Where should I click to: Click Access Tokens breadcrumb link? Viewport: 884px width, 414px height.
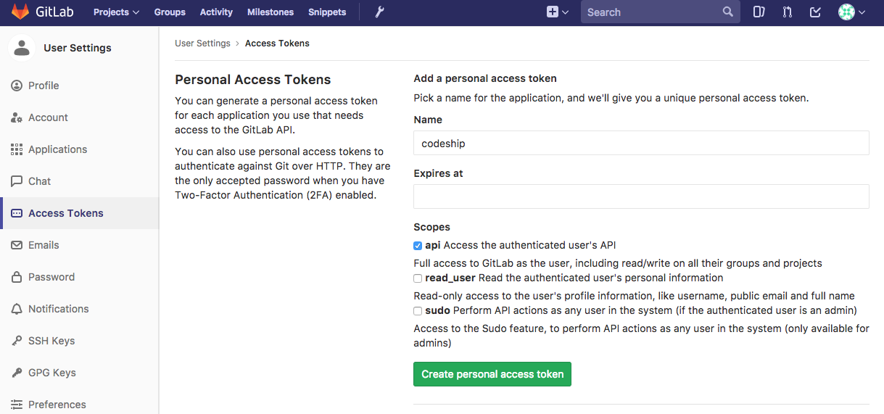click(x=277, y=44)
